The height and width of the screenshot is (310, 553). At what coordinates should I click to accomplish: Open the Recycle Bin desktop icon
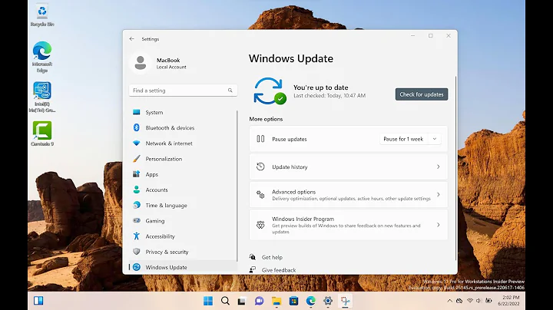click(42, 16)
